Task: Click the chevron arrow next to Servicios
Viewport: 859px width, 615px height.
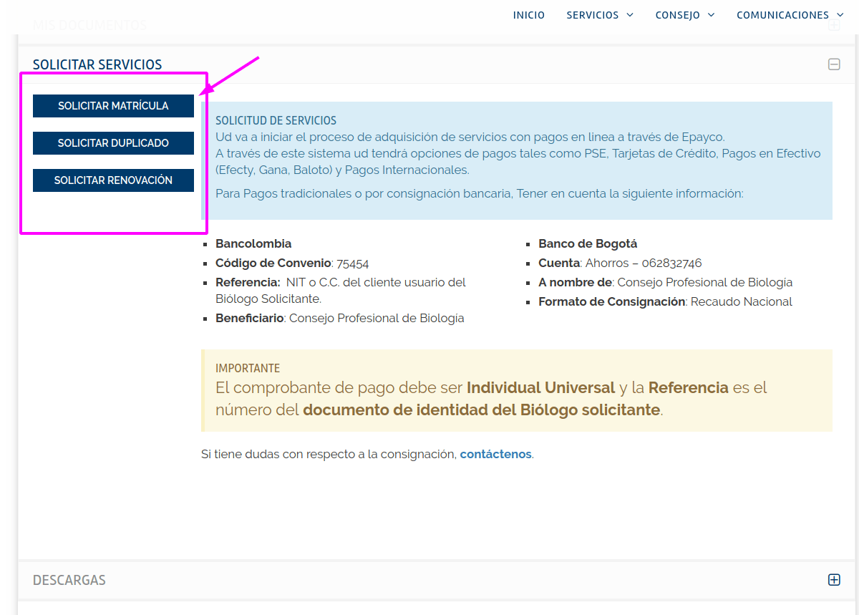Action: coord(630,15)
